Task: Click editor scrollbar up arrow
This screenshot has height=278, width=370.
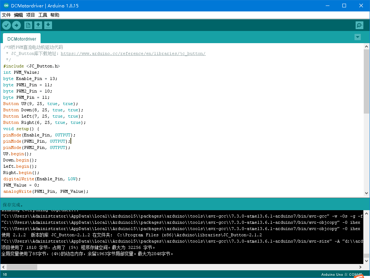Action: (x=366, y=46)
